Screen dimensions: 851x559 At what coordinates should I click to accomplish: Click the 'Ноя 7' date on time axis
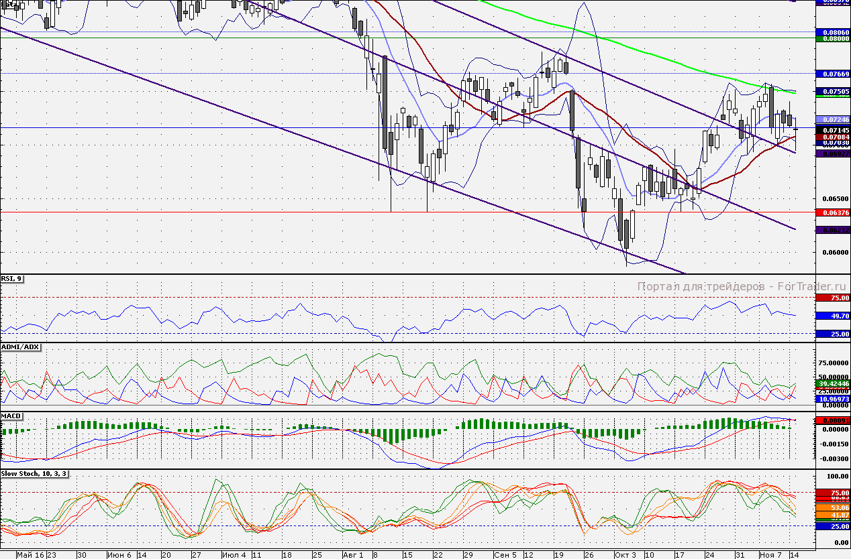point(772,555)
